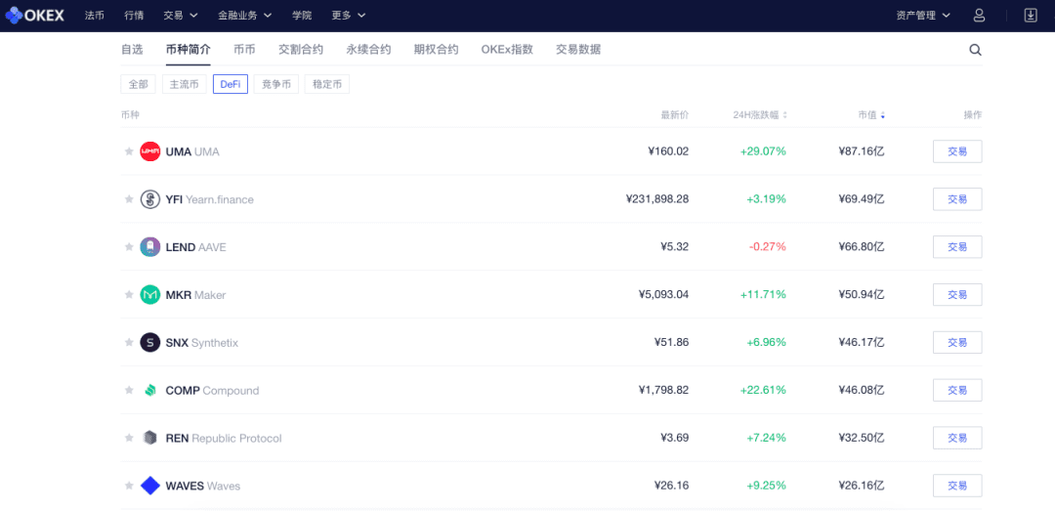Screen dimensions: 1055x511
Task: Select the DeFi filter
Action: point(231,84)
